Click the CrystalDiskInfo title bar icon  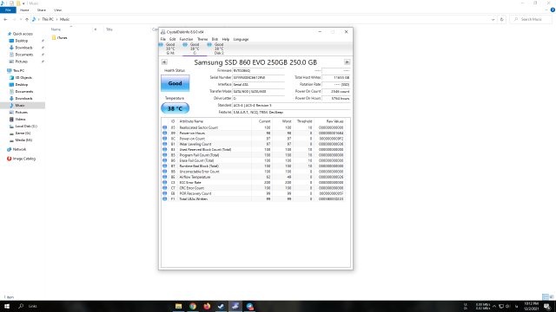pyautogui.click(x=163, y=32)
